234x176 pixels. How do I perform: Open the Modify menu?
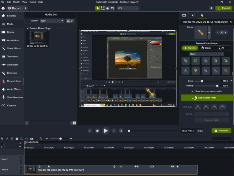coord(16,2)
